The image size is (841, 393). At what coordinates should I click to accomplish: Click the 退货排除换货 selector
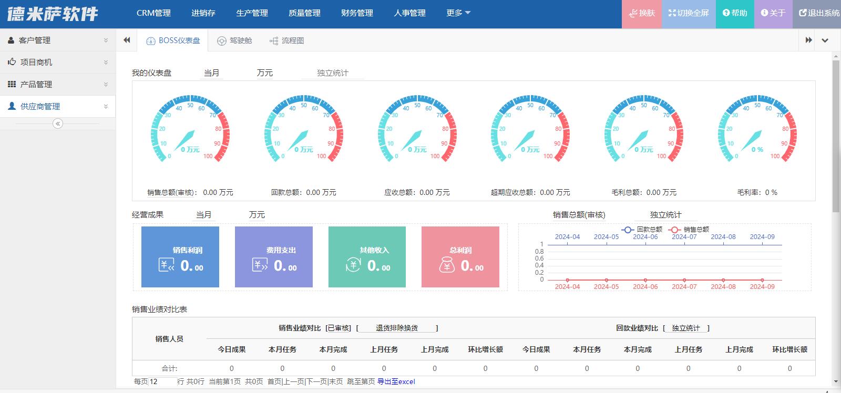pyautogui.click(x=397, y=328)
